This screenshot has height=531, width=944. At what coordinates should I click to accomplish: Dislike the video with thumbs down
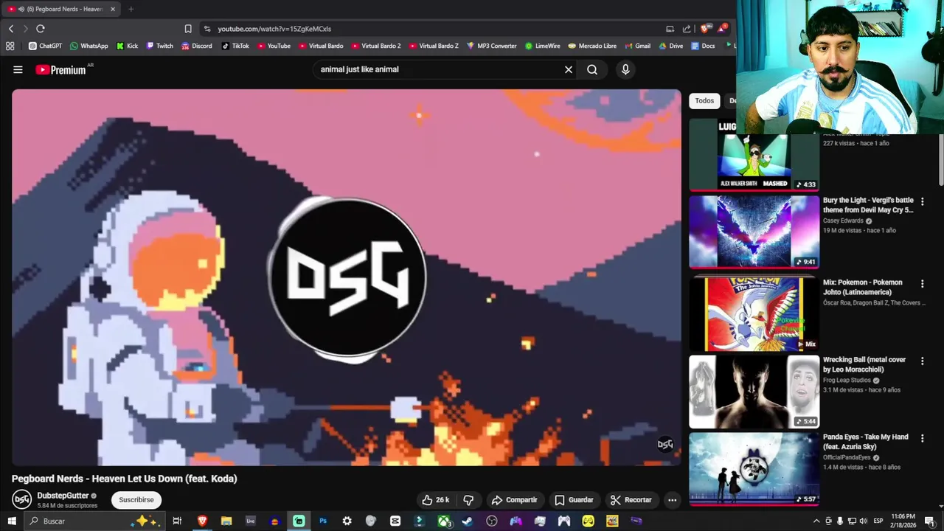coord(468,500)
